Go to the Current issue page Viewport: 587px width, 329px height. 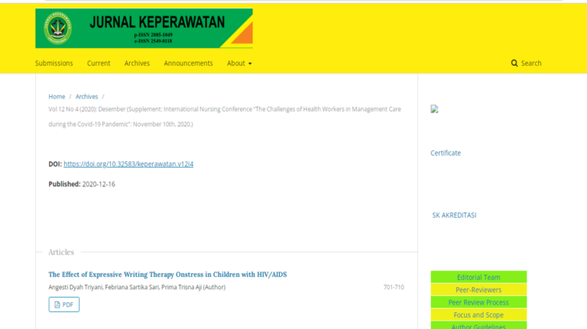[99, 63]
